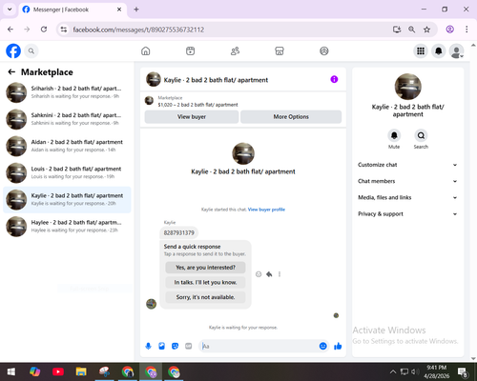The height and width of the screenshot is (381, 477).
Task: Send a thumbs up like
Action: click(338, 346)
